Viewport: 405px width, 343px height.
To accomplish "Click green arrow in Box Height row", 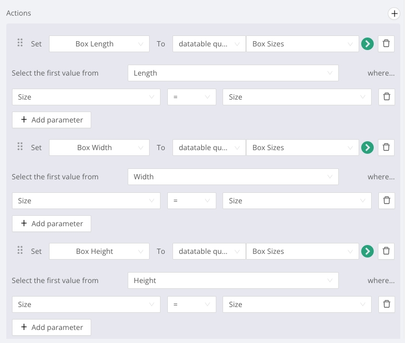I will tap(367, 251).
